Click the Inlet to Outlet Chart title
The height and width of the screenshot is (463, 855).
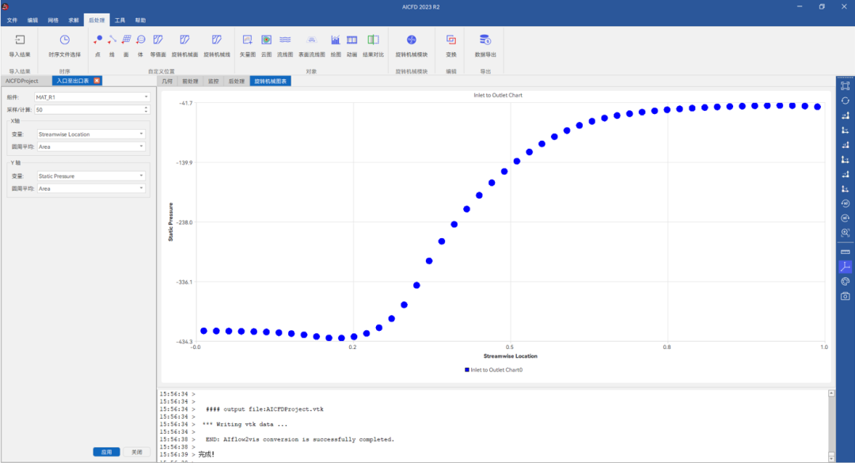click(498, 95)
